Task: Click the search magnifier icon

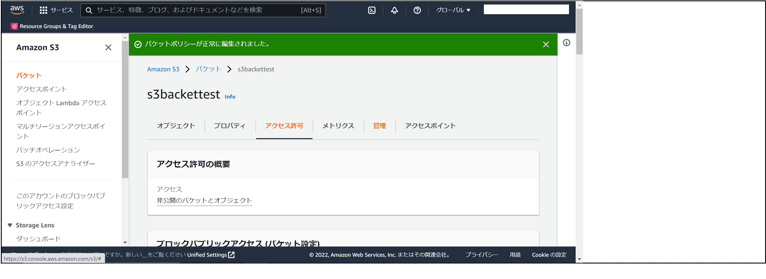Action: [89, 10]
